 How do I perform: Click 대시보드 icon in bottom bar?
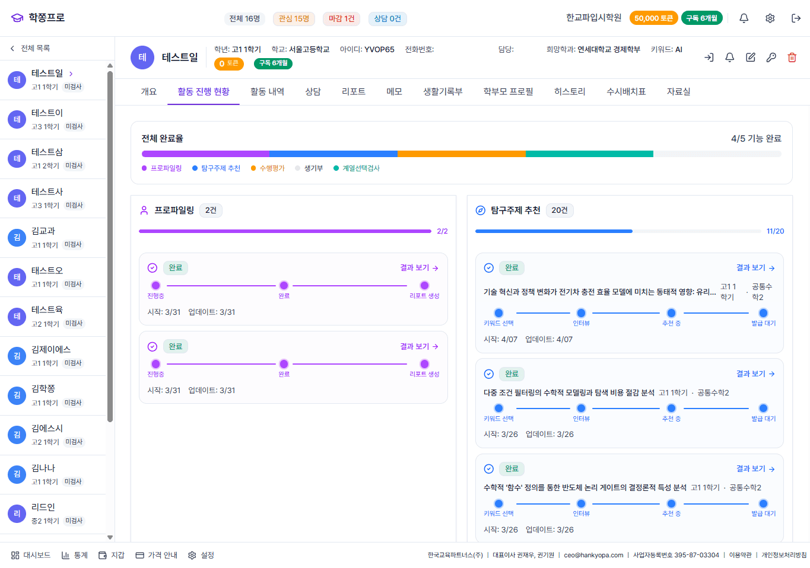tap(15, 556)
